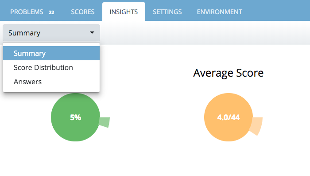Image resolution: width=310 pixels, height=176 pixels.
Task: Open the PROBLEMS tab
Action: point(27,12)
